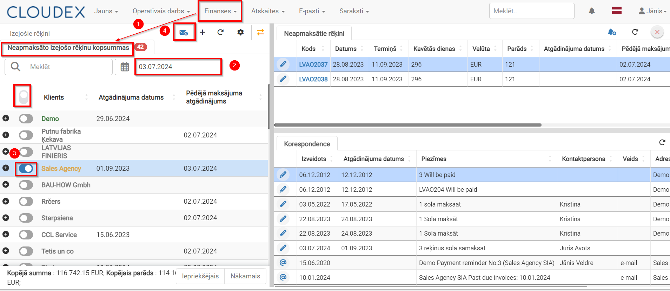Open invoice link LVAO2037
The width and height of the screenshot is (670, 291).
click(x=313, y=65)
